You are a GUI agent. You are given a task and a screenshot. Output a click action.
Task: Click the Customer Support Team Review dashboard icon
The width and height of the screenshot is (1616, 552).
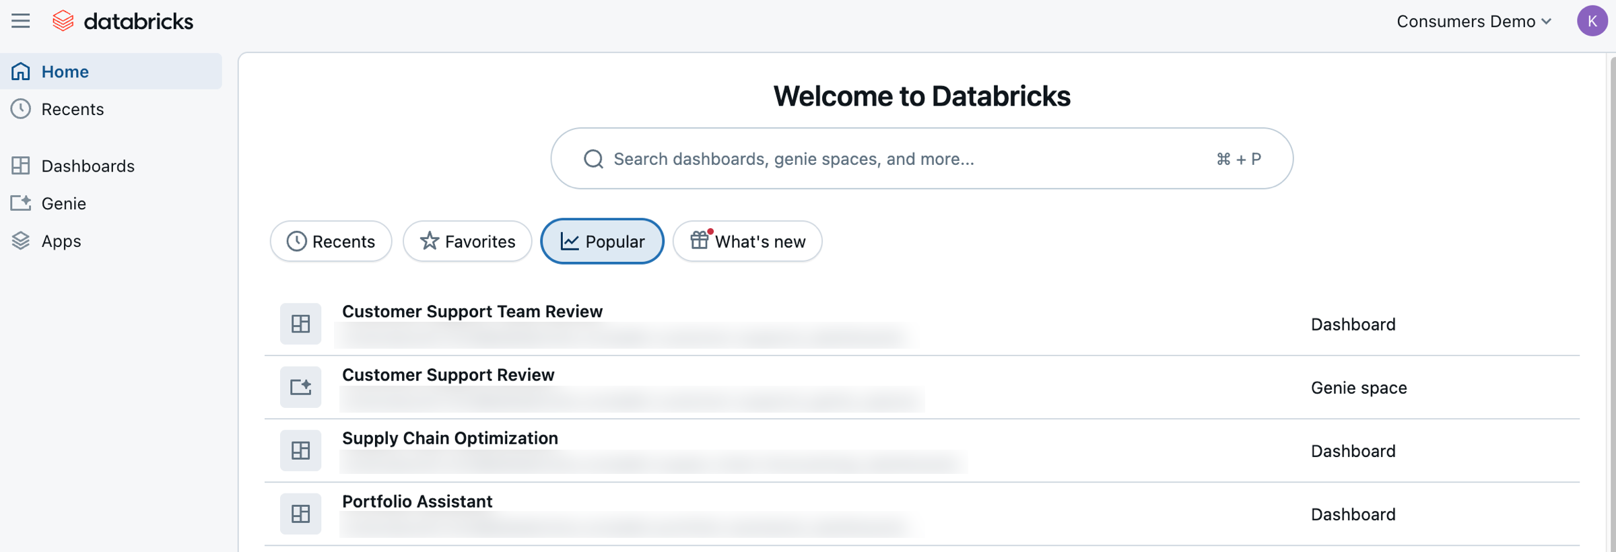300,324
